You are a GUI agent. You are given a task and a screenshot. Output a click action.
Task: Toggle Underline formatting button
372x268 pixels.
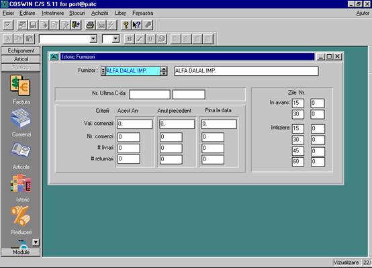coord(150,39)
